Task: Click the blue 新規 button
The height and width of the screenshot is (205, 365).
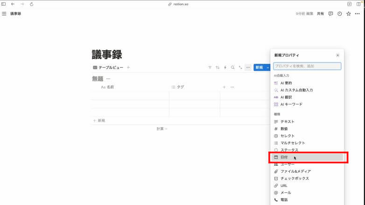Action: pos(260,68)
